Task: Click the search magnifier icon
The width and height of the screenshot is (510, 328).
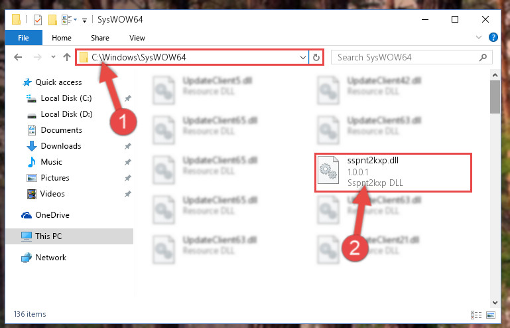Action: click(483, 58)
